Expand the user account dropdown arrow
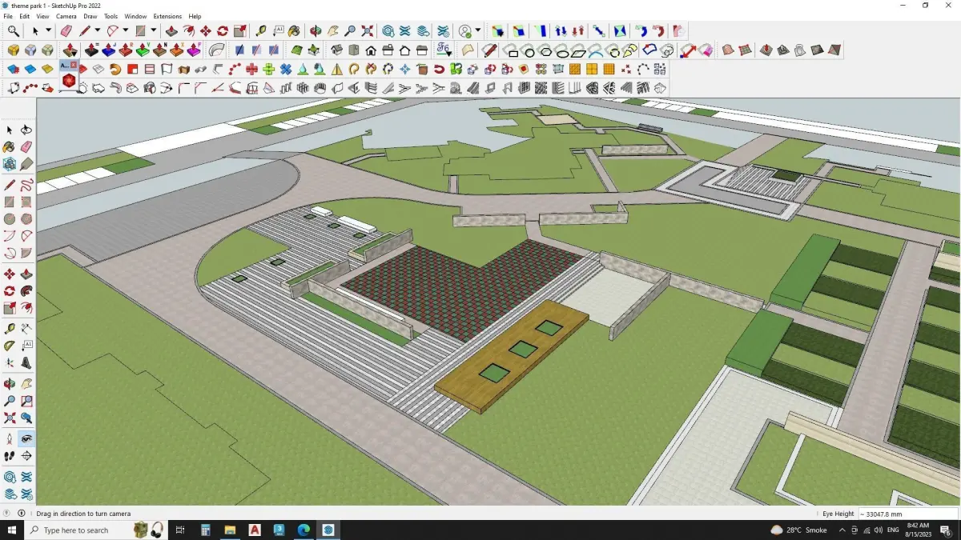This screenshot has height=540, width=961. (478, 31)
